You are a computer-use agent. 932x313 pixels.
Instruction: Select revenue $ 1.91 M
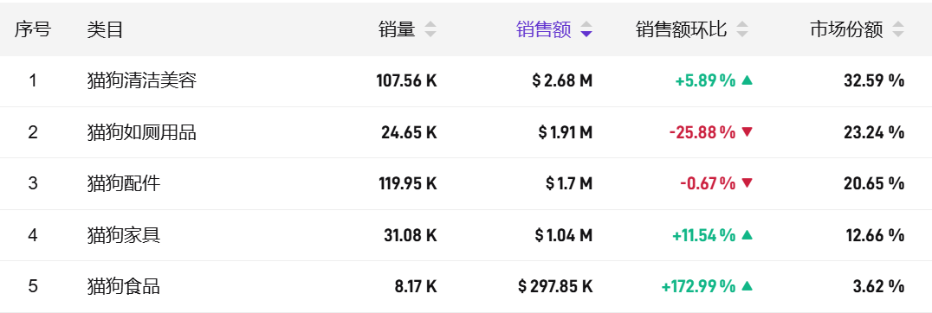coord(566,132)
